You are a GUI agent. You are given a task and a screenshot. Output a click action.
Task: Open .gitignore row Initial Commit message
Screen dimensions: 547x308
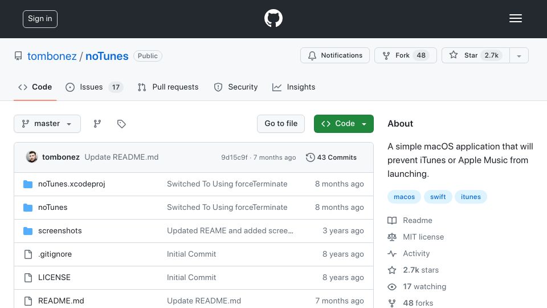coord(191,254)
